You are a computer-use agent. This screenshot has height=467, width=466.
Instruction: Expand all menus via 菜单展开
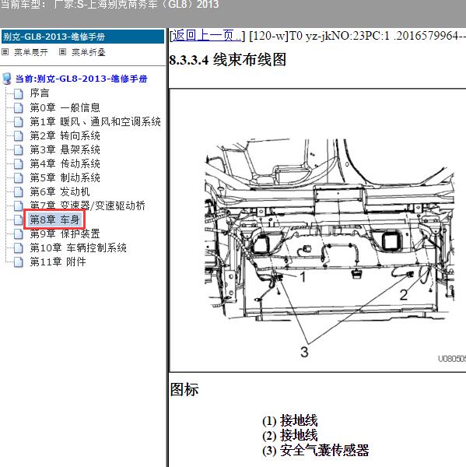[x=30, y=52]
